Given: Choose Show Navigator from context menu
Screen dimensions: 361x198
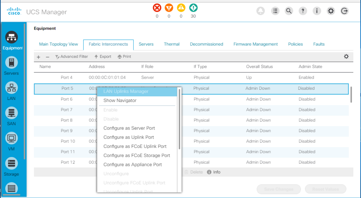Looking at the screenshot, I should click(137, 101).
